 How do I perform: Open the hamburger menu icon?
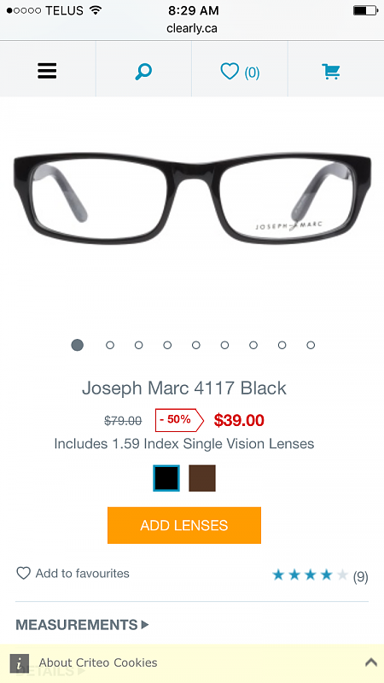point(47,71)
